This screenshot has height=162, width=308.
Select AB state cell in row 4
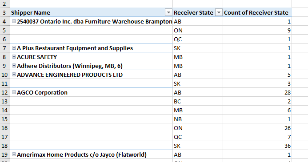point(198,21)
